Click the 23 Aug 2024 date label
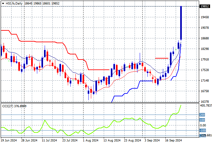This screenshot has height=144, width=212. pos(132,140)
